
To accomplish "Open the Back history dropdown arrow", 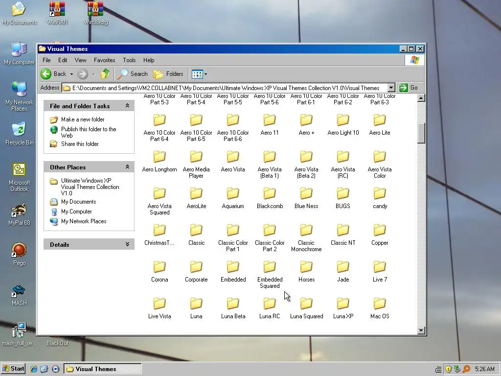I will tap(71, 74).
